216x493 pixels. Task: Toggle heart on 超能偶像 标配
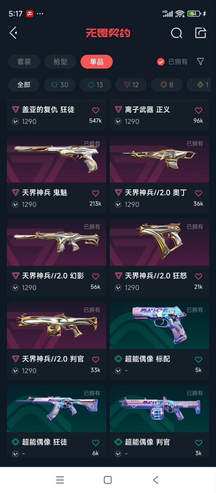click(198, 359)
